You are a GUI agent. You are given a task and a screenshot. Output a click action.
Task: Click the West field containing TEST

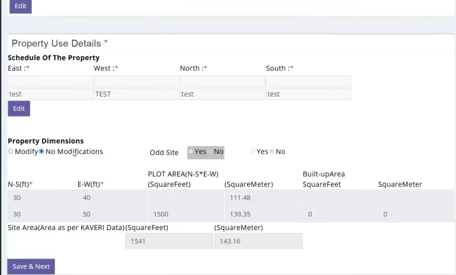pos(136,94)
